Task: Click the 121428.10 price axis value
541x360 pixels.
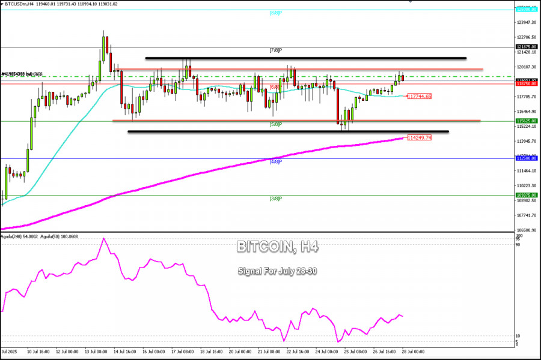Action: [527, 52]
